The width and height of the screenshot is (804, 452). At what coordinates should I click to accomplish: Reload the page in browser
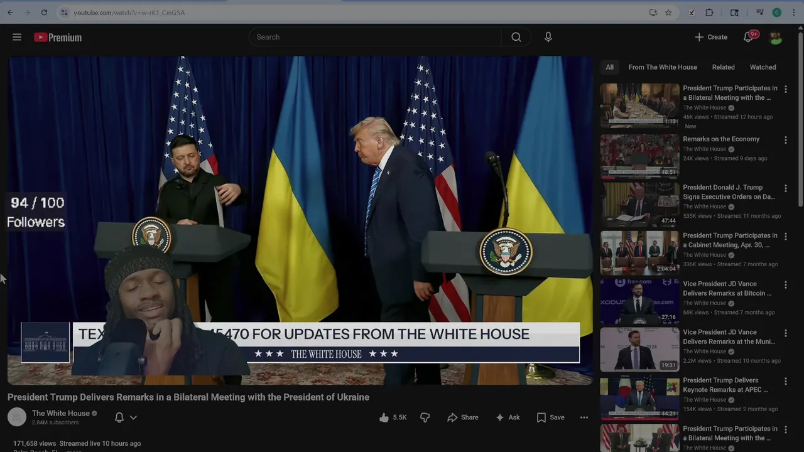click(x=44, y=13)
